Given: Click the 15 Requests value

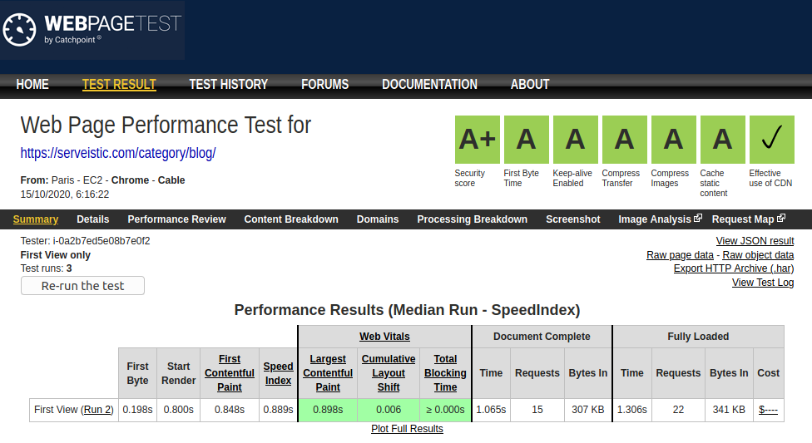Looking at the screenshot, I should tap(537, 410).
